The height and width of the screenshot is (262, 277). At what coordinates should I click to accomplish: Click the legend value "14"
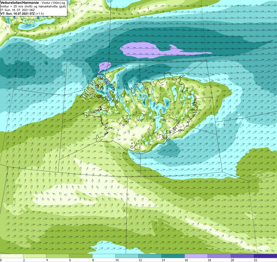pos(163,260)
